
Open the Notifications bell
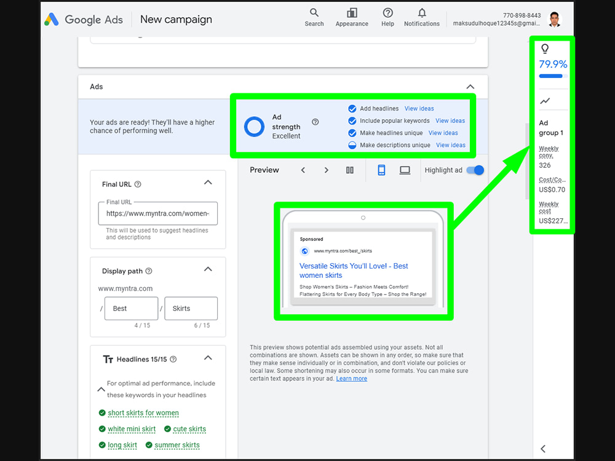pos(422,18)
